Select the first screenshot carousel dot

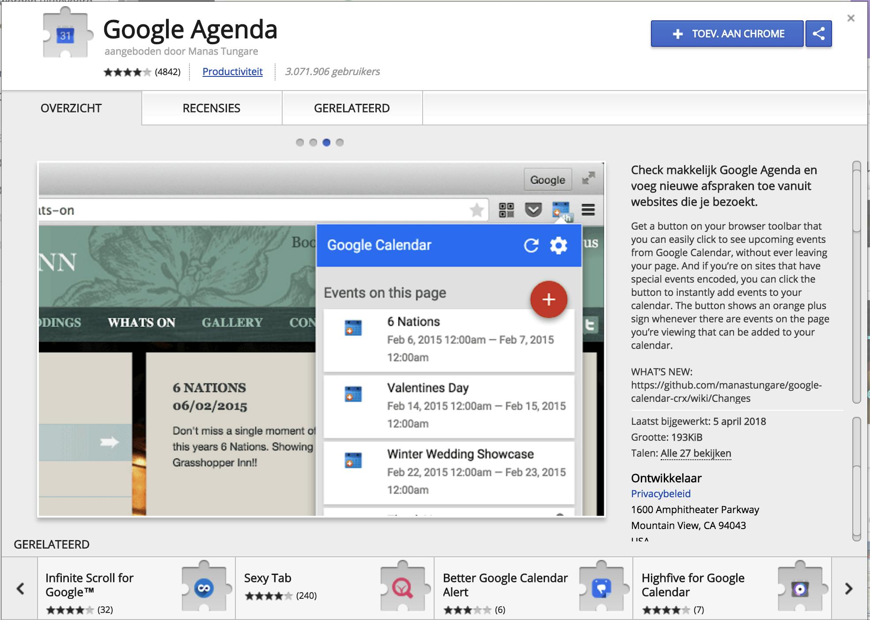pos(300,142)
